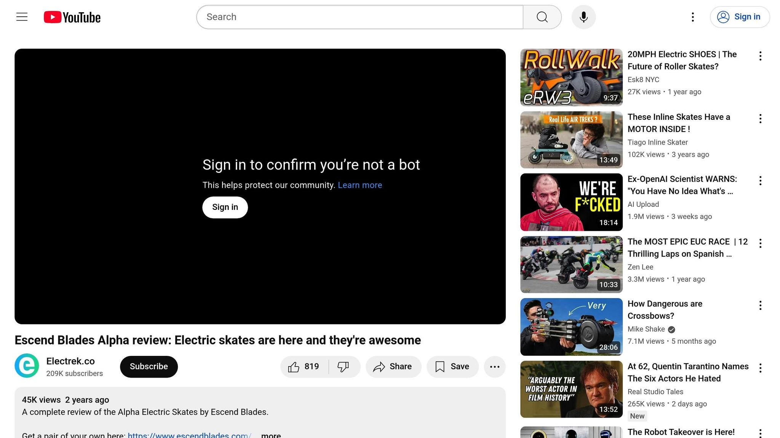This screenshot has height=438, width=780.
Task: Open At 62, Quentin Tarantino Names title
Action: (688, 373)
